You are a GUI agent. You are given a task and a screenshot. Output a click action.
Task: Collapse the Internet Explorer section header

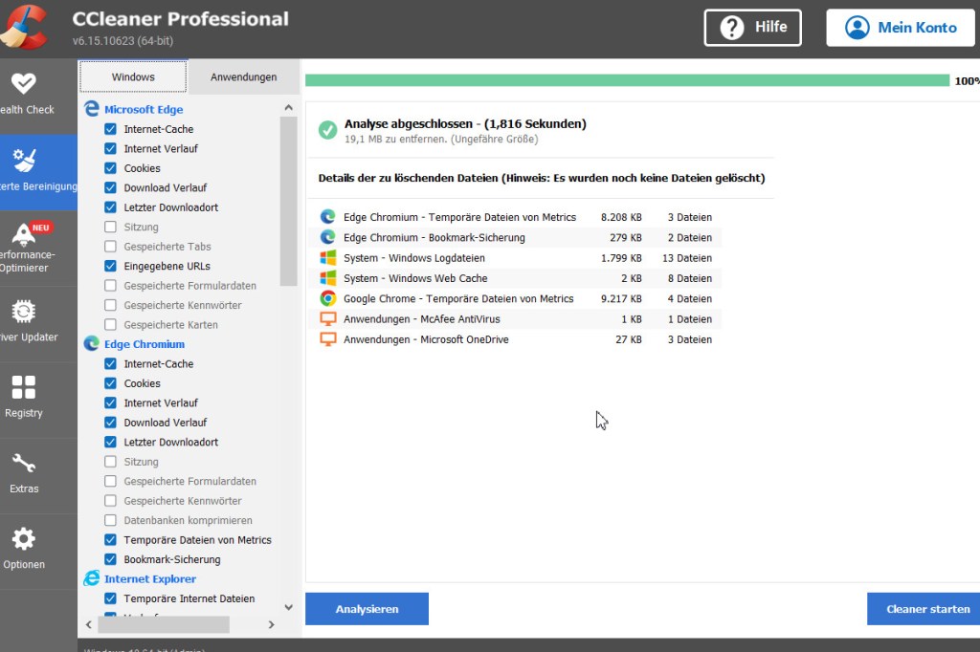(150, 579)
